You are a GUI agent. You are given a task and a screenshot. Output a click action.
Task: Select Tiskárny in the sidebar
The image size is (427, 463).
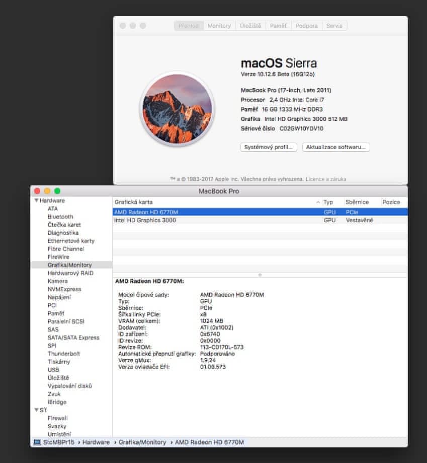click(59, 362)
